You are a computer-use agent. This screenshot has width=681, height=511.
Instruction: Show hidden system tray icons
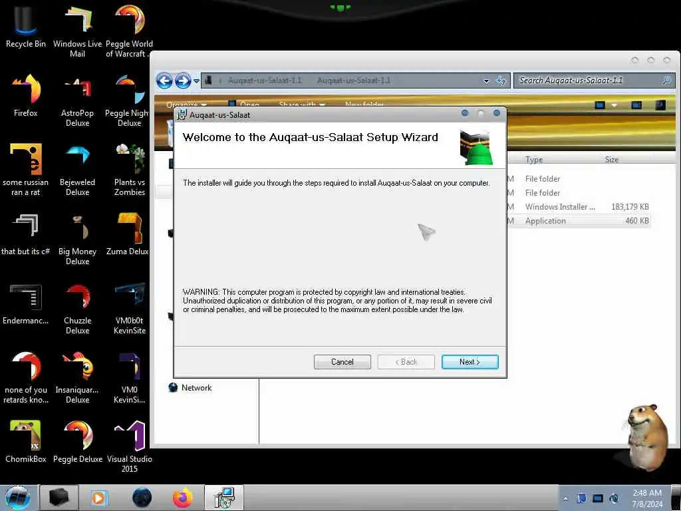(565, 498)
